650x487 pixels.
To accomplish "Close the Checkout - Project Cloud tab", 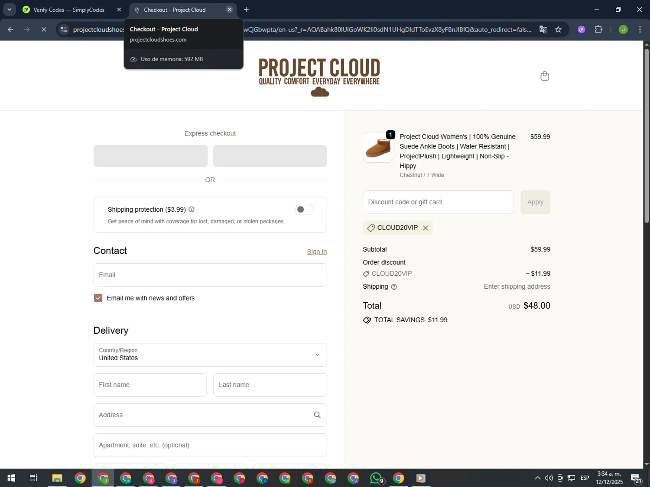I will tap(230, 10).
